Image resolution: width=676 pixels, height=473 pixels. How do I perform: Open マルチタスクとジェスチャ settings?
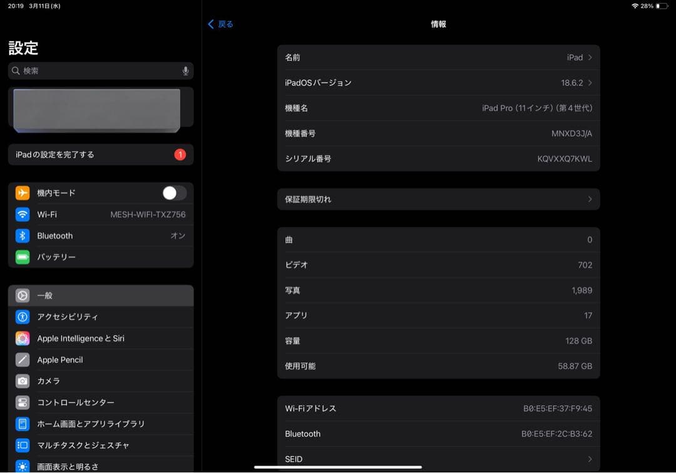click(x=100, y=445)
